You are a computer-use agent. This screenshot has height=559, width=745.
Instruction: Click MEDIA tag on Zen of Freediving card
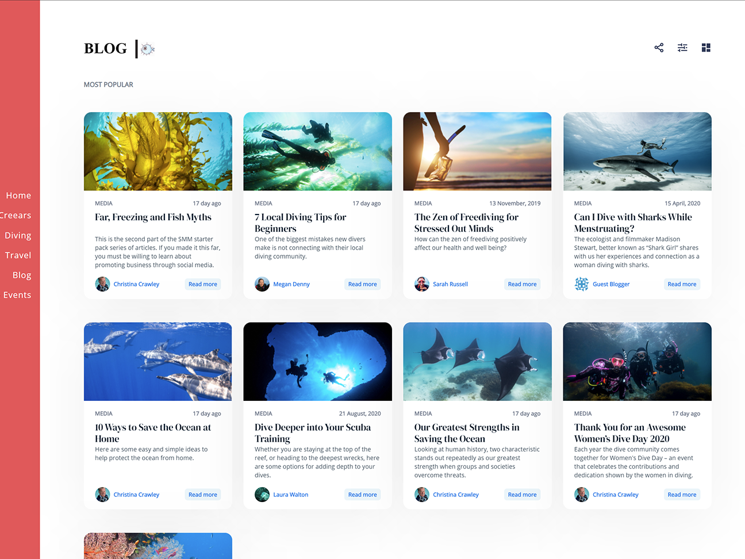pyautogui.click(x=423, y=204)
